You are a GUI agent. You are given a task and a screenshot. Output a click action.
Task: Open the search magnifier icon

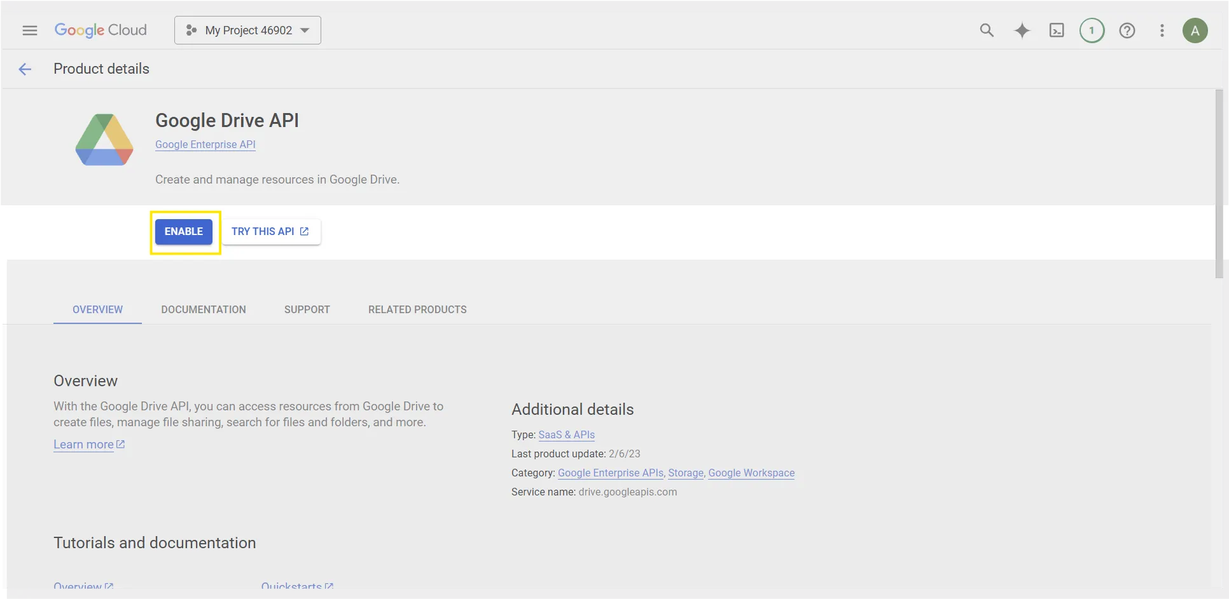pos(987,30)
